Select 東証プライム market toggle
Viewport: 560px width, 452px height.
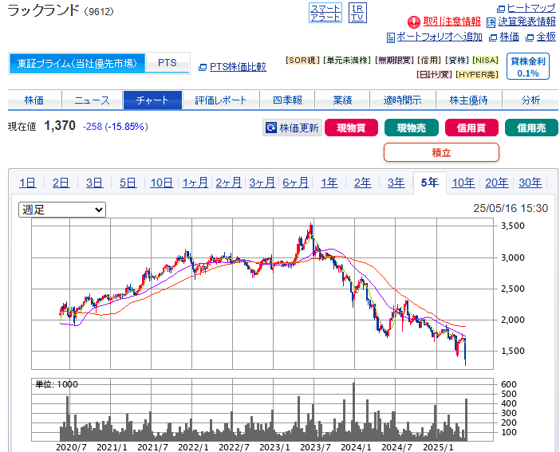click(77, 64)
